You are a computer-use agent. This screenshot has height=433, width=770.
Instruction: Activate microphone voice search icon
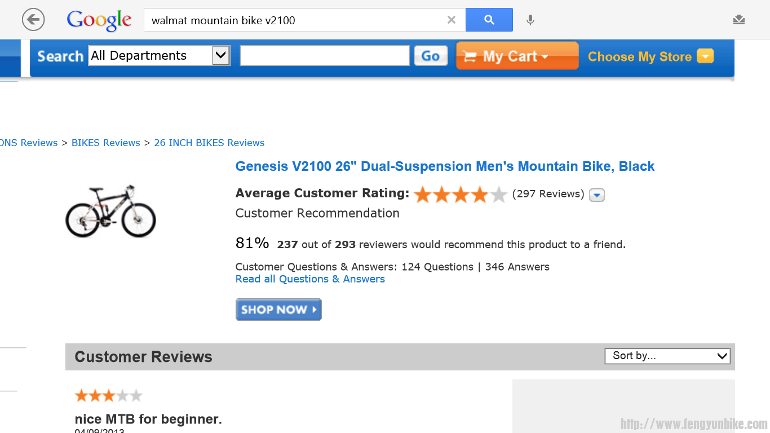[x=530, y=20]
